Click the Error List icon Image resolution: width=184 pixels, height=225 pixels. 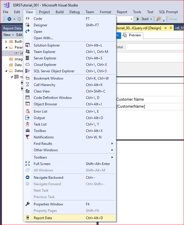(x=28, y=111)
